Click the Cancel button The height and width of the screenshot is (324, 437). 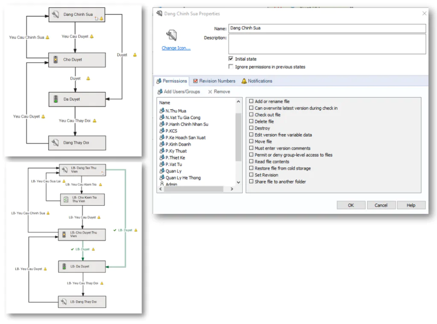point(381,205)
